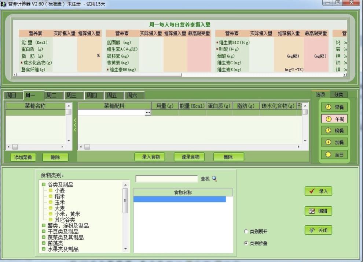This screenshot has height=262, width=363.
Task: Collapse the 谷类及制品 tree node
Action: 44,184
